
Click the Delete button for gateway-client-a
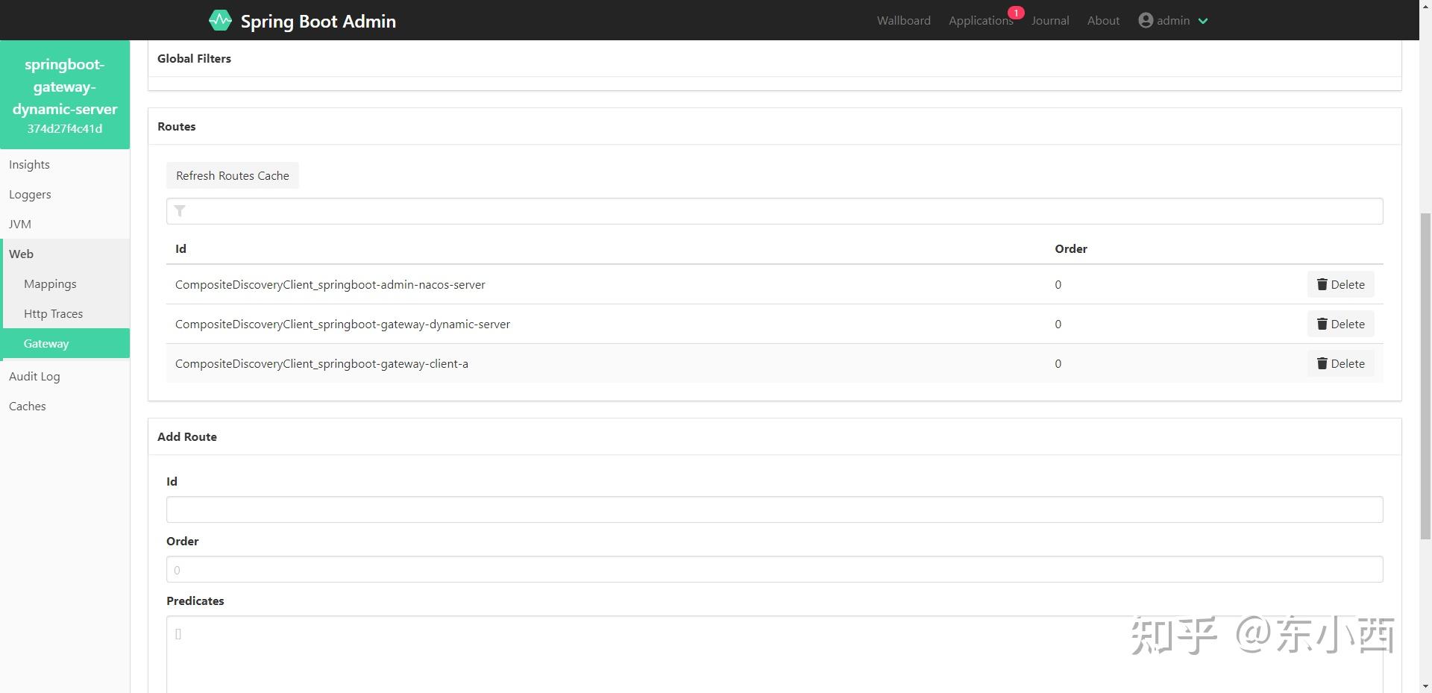(1340, 363)
